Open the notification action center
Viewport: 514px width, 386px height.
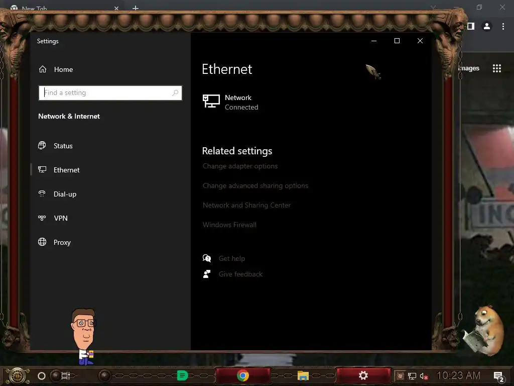[x=498, y=376]
